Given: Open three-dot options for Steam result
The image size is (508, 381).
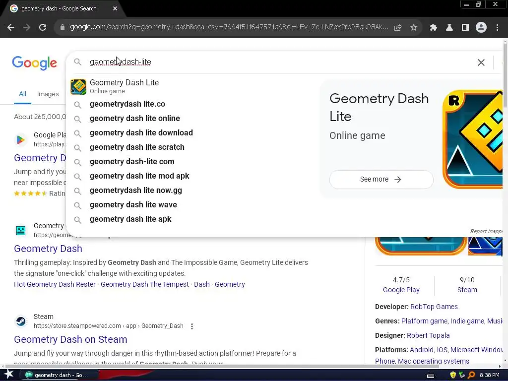Looking at the screenshot, I should click(x=192, y=326).
